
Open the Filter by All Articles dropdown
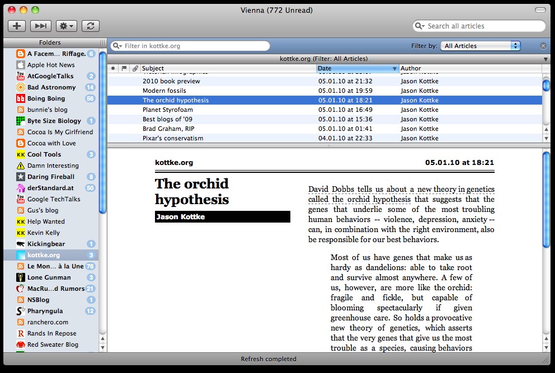pos(481,46)
